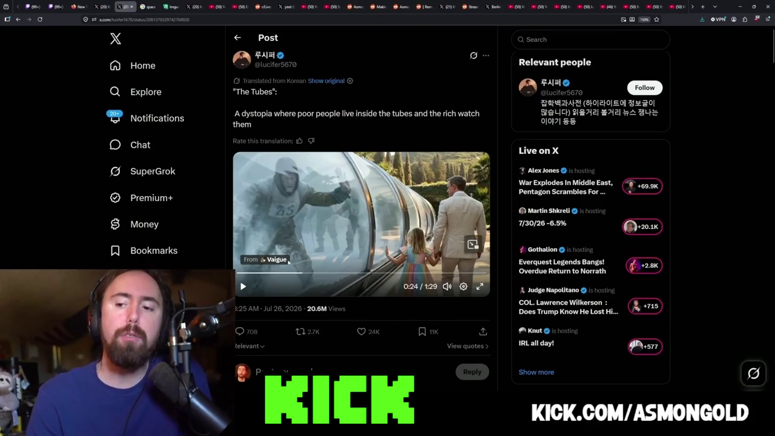The height and width of the screenshot is (436, 775).
Task: Show more live spaces on X
Action: point(536,372)
